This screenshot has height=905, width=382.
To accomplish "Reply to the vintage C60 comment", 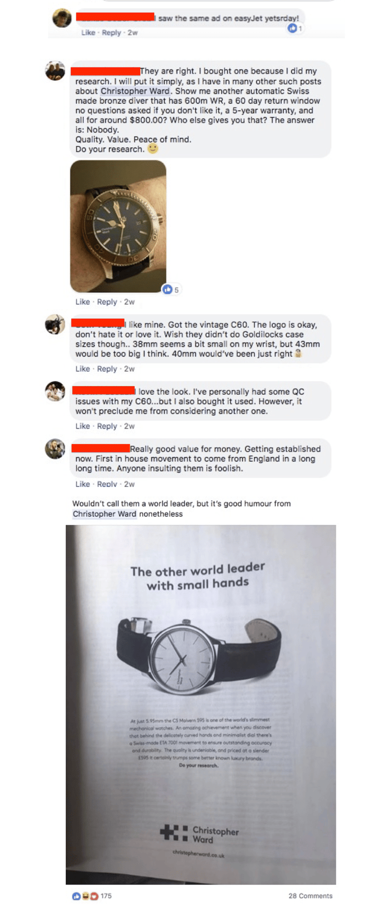I will [x=107, y=368].
